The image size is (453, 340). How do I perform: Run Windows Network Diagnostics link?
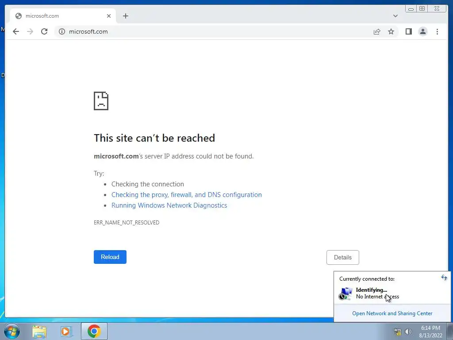pos(169,205)
